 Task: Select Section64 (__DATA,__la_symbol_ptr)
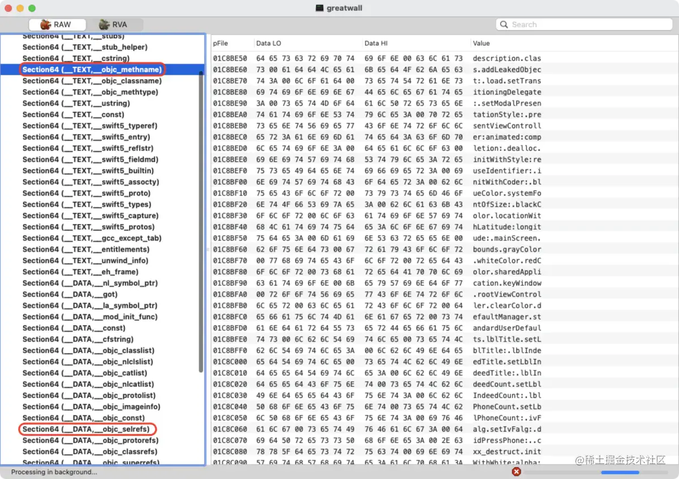point(90,305)
